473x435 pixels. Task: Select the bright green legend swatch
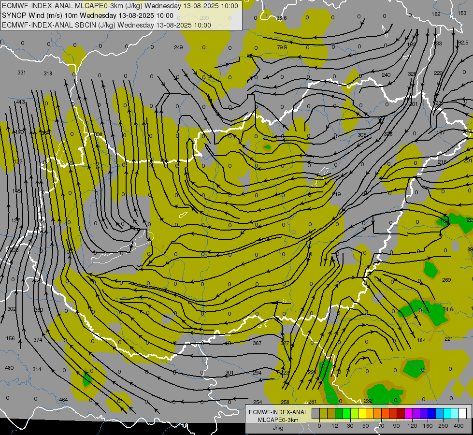pyautogui.click(x=346, y=413)
